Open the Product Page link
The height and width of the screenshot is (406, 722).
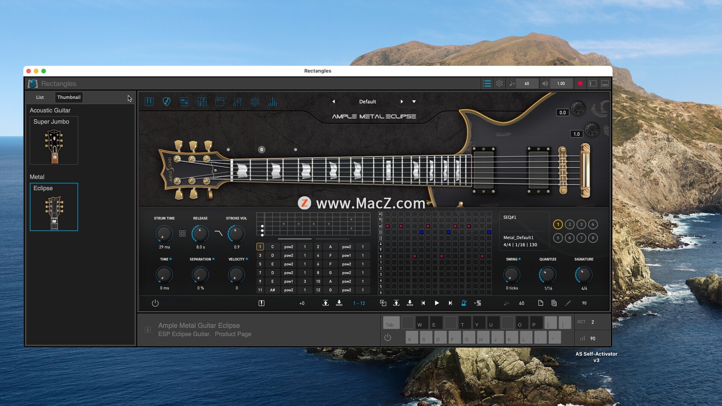pos(233,334)
